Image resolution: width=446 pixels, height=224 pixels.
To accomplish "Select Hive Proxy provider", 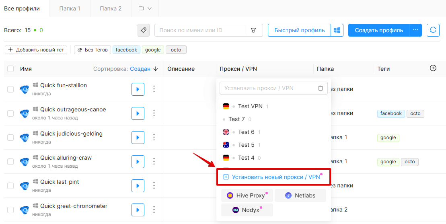I will tap(247, 195).
